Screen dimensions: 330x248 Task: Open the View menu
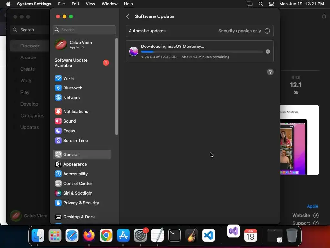click(x=90, y=4)
